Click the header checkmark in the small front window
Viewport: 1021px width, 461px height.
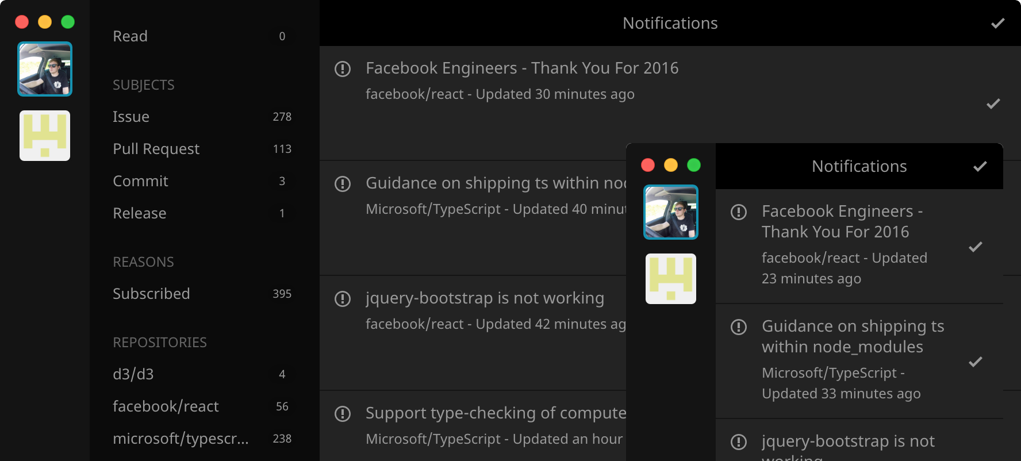(980, 166)
